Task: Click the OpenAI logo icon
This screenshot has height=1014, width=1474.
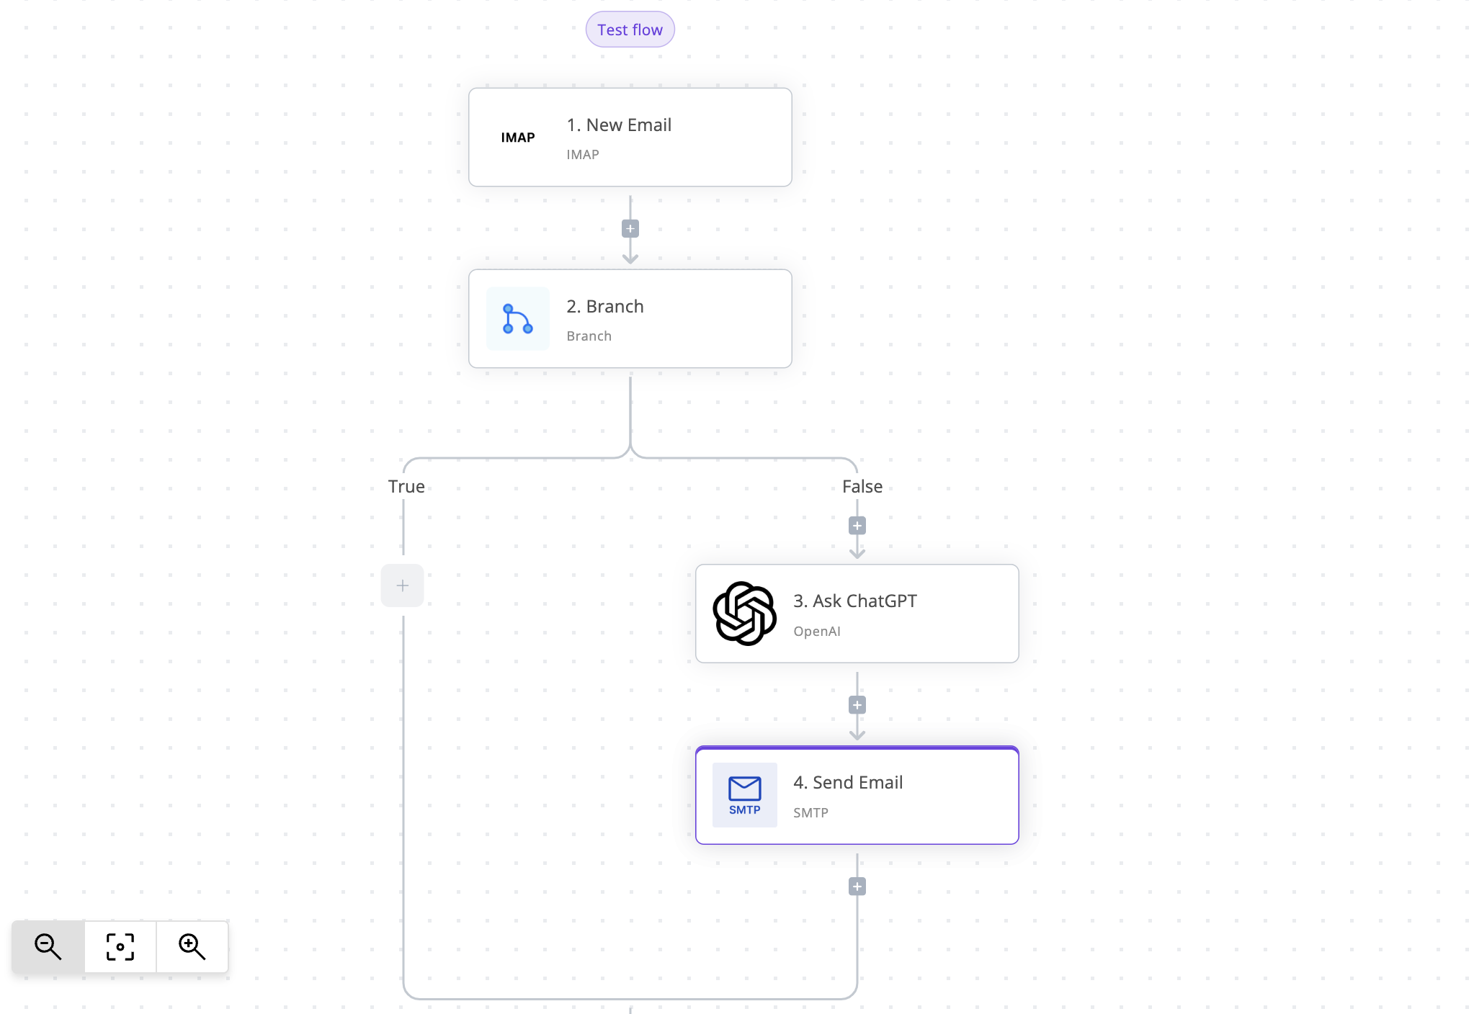Action: tap(745, 614)
